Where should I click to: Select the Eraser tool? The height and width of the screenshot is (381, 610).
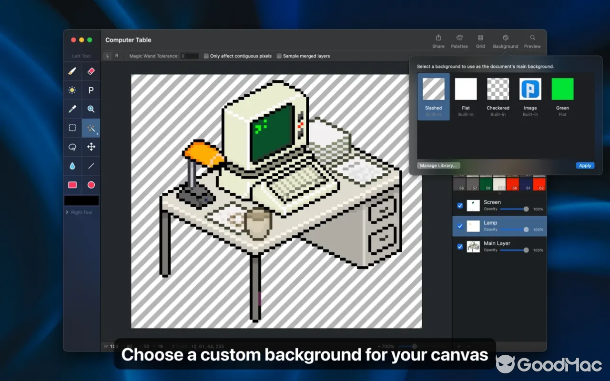click(x=91, y=71)
